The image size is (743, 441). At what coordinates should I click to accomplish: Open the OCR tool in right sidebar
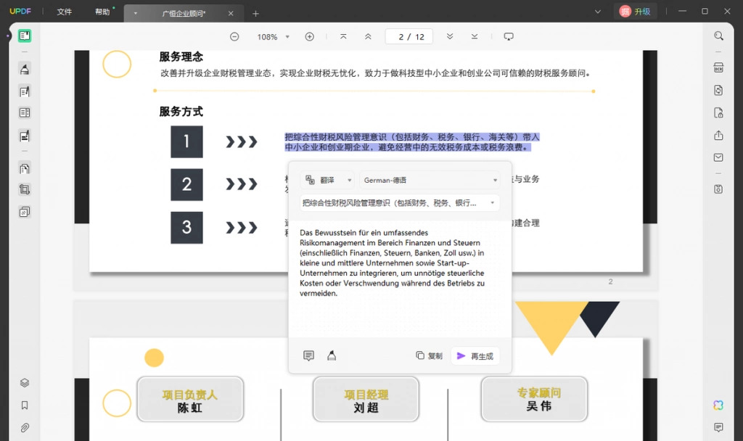[x=718, y=67]
